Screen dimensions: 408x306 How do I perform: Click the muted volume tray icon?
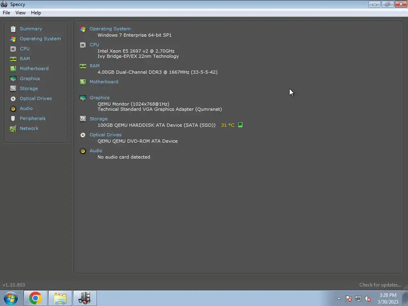[x=368, y=299]
